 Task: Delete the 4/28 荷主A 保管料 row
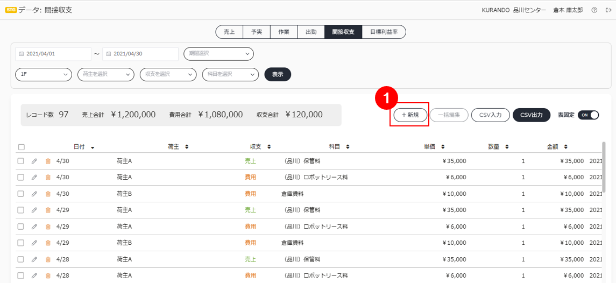click(48, 259)
